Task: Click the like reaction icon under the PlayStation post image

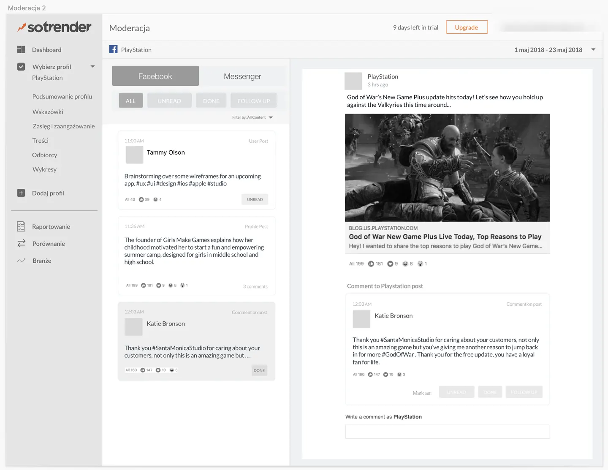Action: tap(371, 264)
